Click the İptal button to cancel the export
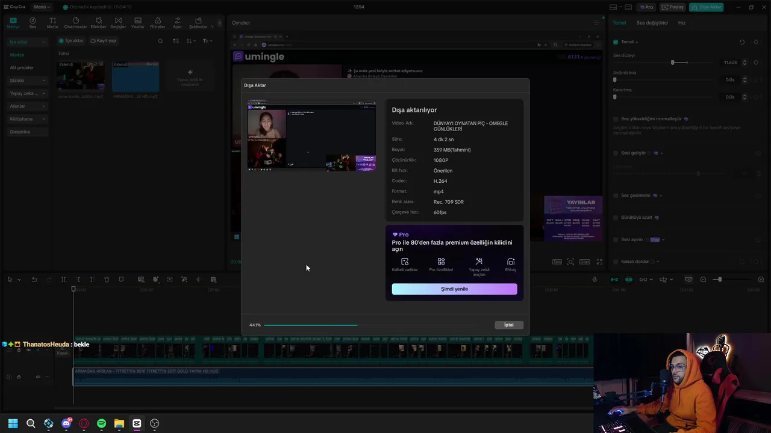Viewport: 771px width, 433px height. pos(509,325)
